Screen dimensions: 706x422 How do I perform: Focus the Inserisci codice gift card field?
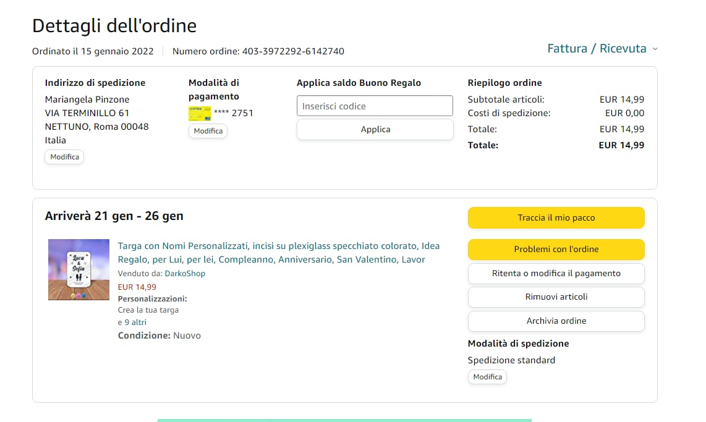click(x=375, y=106)
